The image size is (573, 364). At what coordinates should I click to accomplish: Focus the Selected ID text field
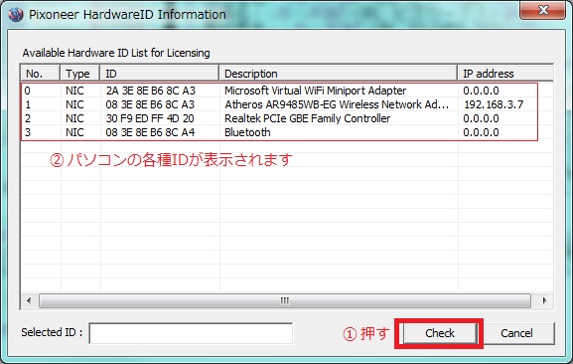[191, 333]
